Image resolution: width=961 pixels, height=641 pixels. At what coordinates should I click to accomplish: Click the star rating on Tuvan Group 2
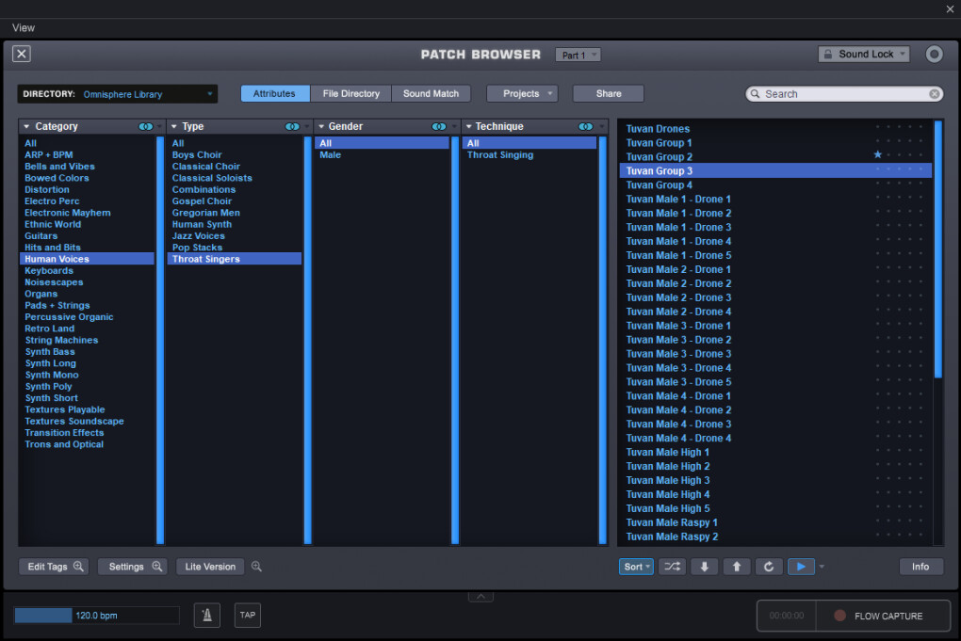[x=878, y=155]
